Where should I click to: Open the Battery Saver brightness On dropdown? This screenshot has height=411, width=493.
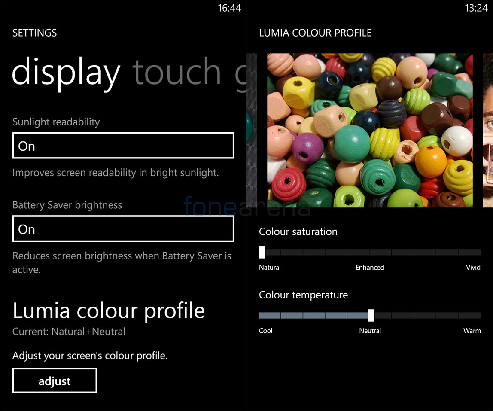click(x=123, y=229)
